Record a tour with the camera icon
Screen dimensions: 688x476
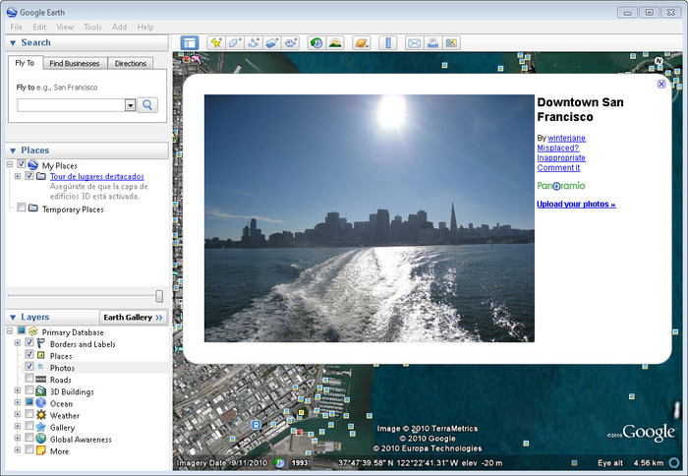(x=290, y=43)
